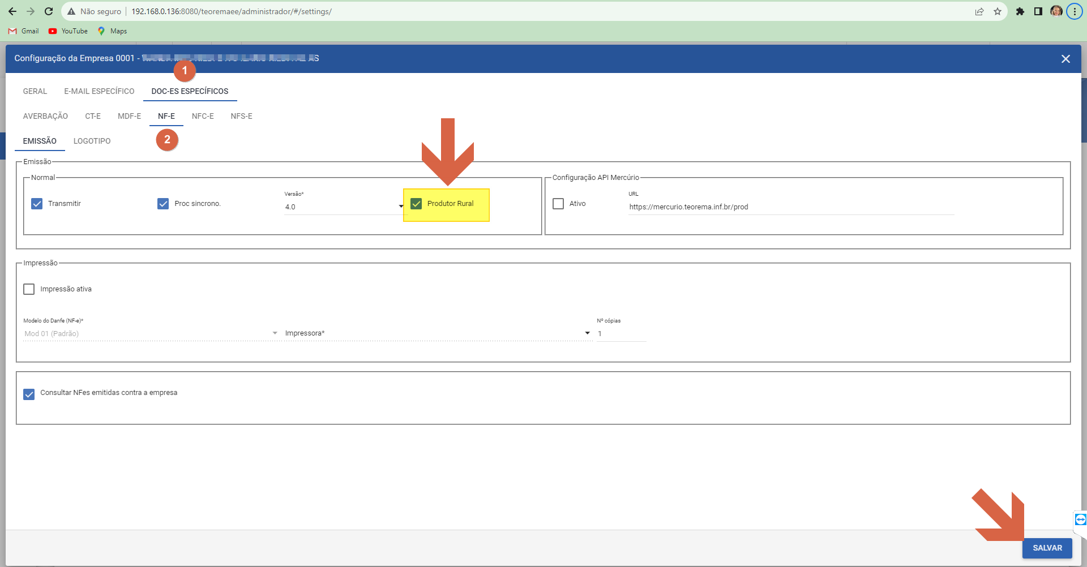Bookmark this page with the star icon
Viewport: 1087px width, 567px height.
pos(998,11)
